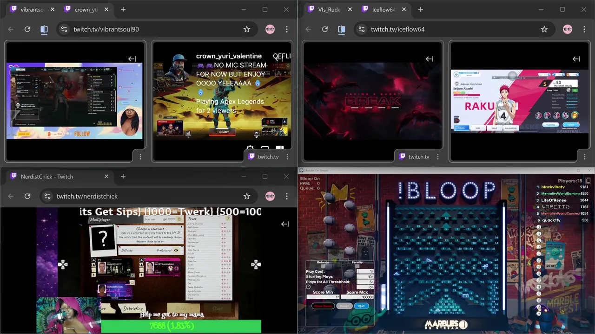Collapse chat arrow on Rakuzan basketball pane

(576, 59)
